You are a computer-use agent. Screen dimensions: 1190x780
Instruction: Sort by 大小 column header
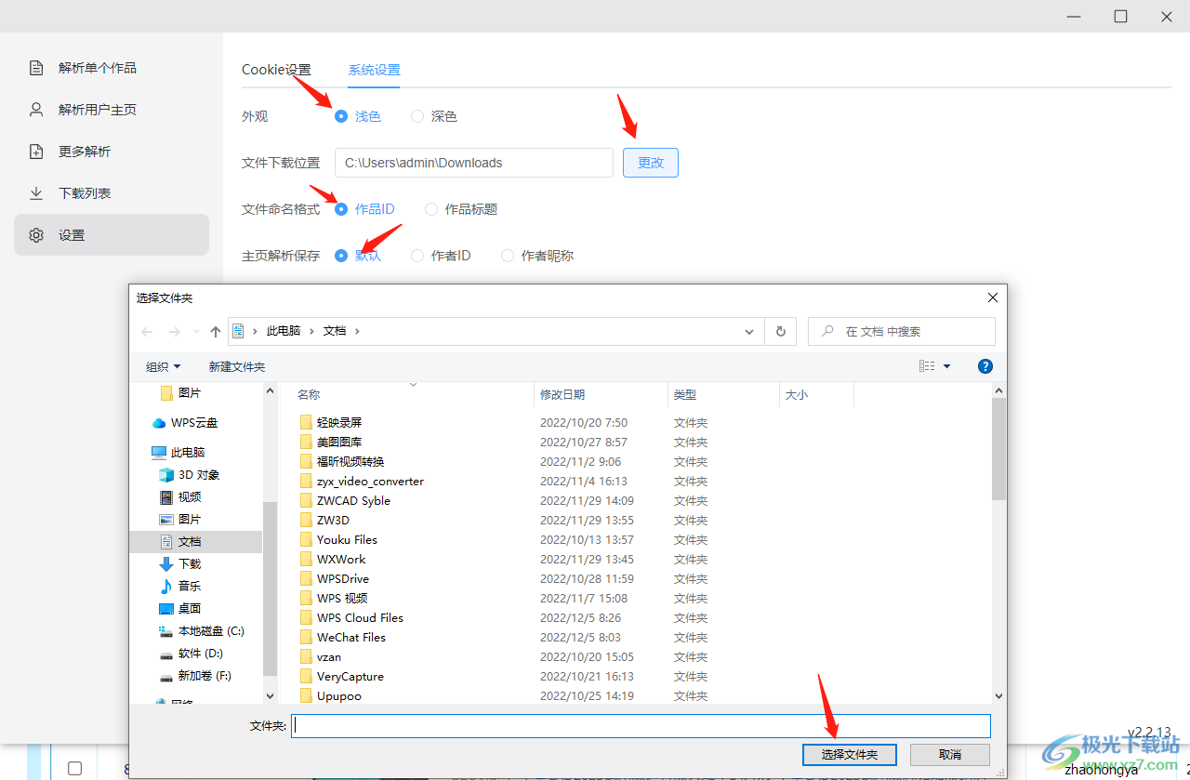click(x=816, y=395)
